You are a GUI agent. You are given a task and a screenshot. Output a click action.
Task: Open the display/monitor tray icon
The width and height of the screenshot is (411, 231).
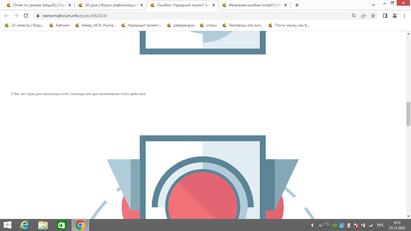pos(320,225)
